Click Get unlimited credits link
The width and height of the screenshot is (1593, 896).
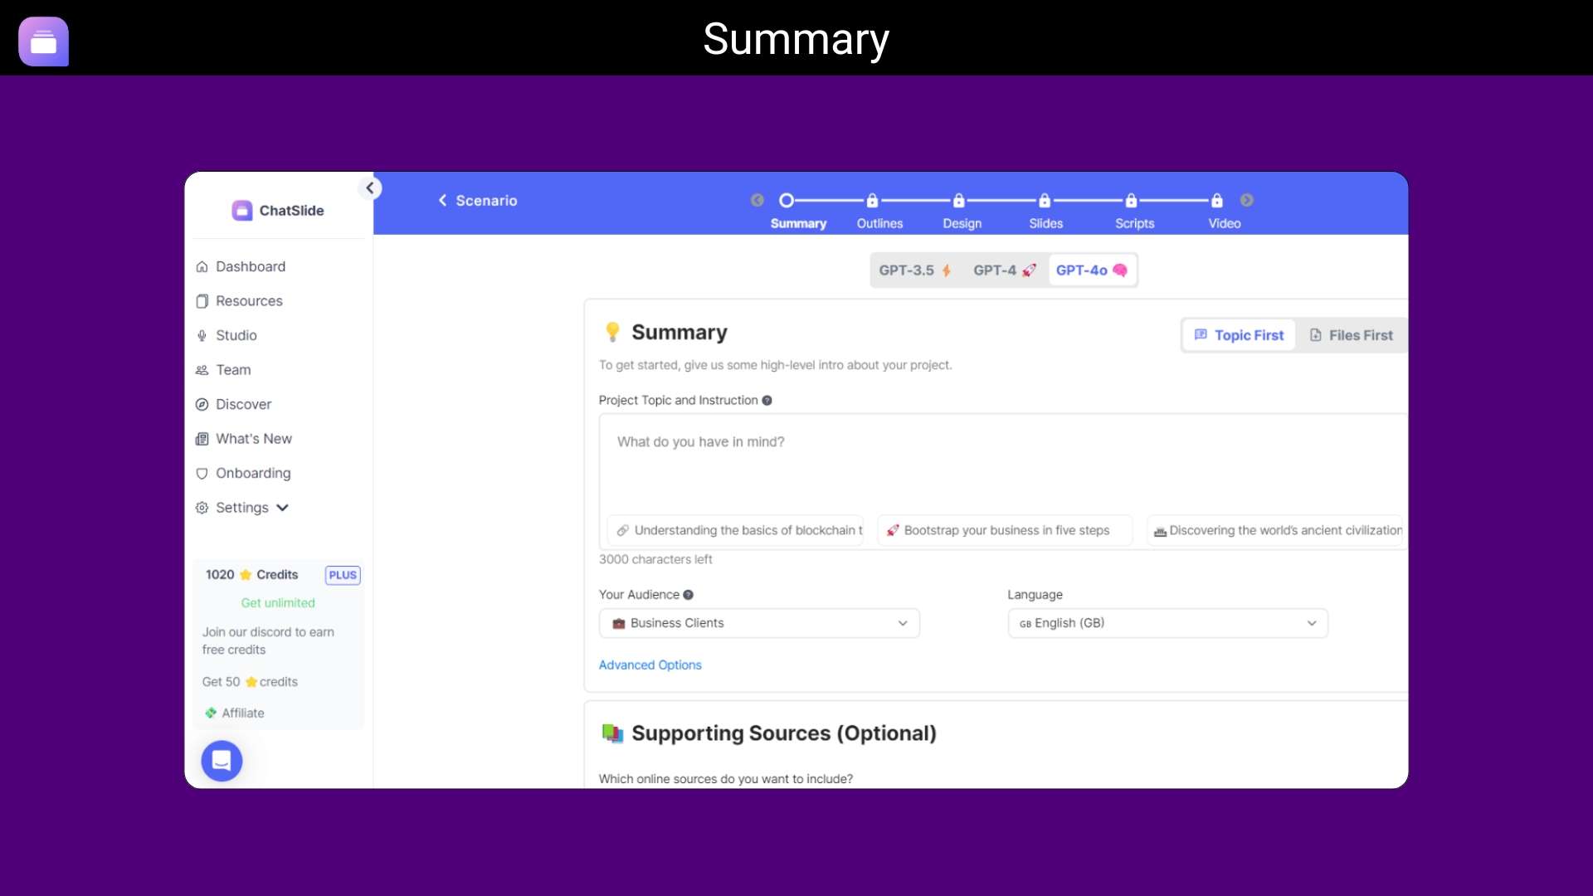point(277,603)
